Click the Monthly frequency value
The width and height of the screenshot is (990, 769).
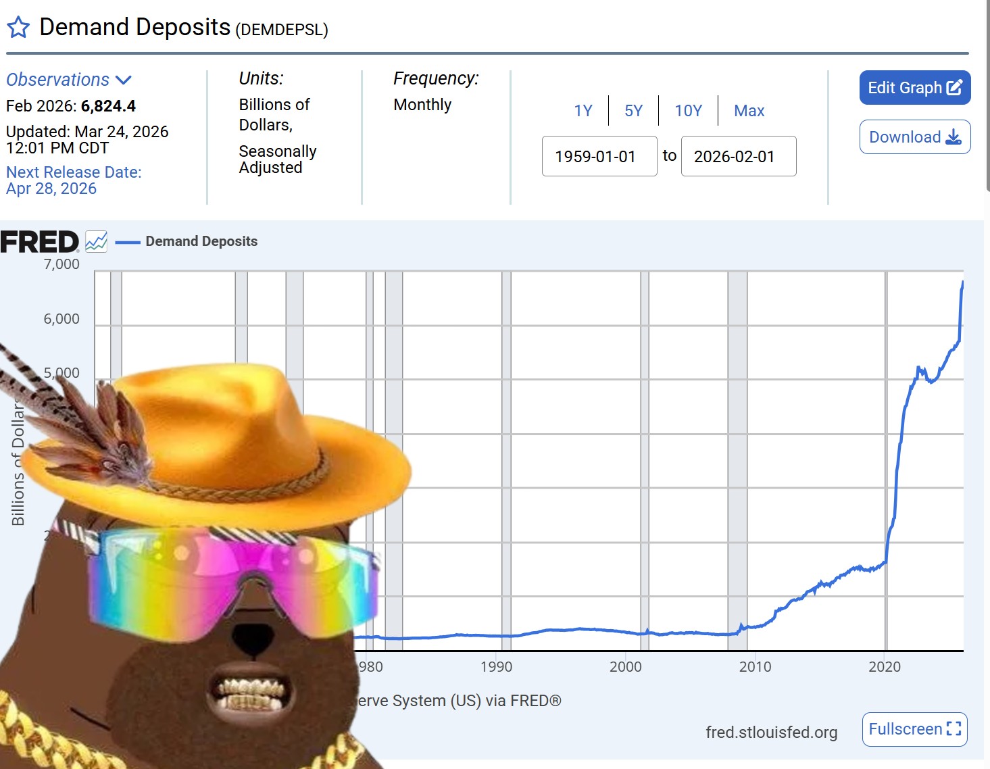[x=422, y=105]
